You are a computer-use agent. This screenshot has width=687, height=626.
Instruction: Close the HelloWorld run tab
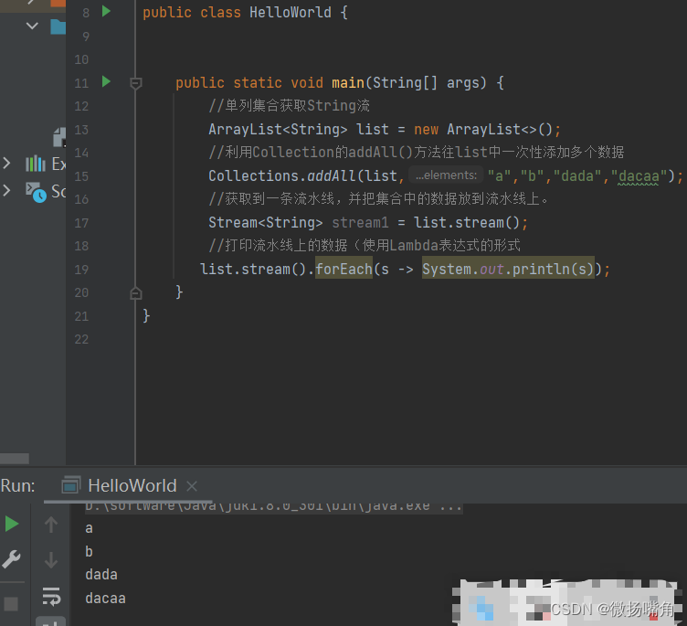point(192,486)
